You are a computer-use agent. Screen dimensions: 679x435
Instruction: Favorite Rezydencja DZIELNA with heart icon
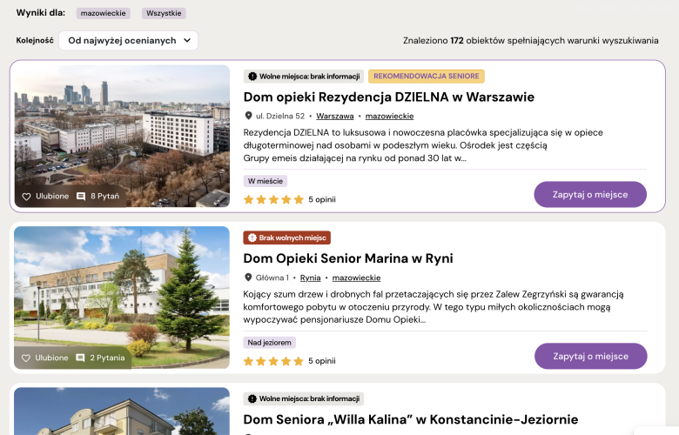[26, 197]
